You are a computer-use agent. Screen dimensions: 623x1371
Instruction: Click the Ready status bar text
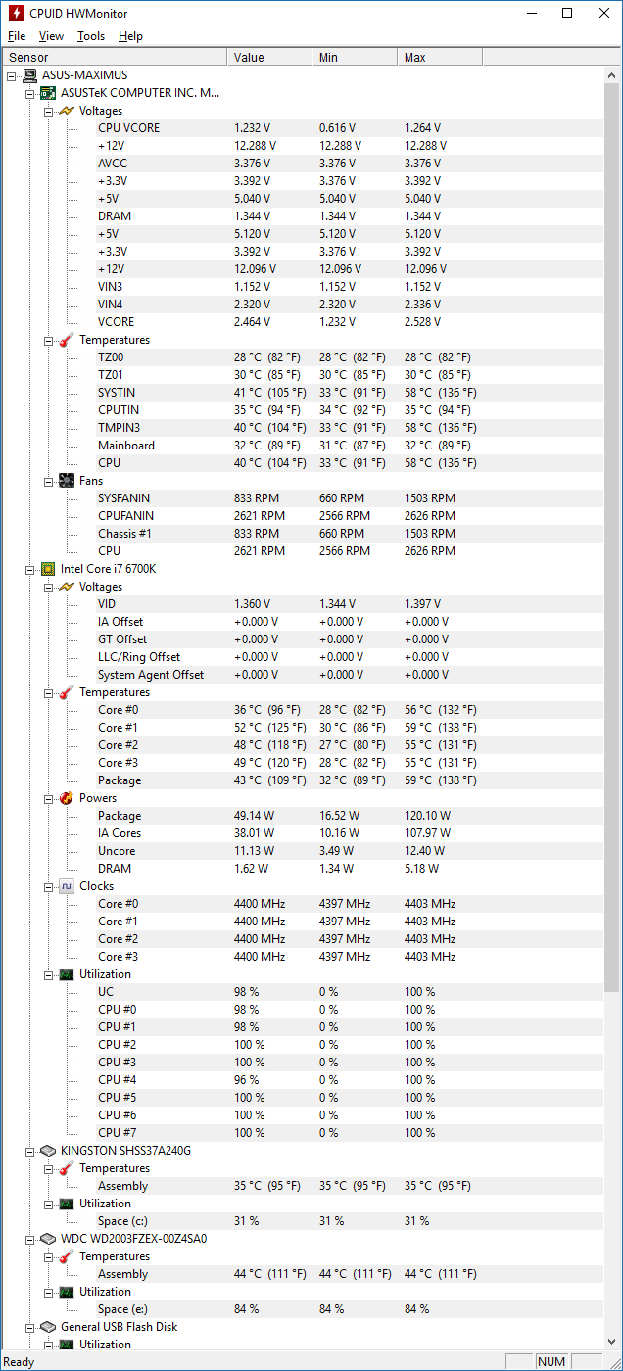coord(19,1362)
